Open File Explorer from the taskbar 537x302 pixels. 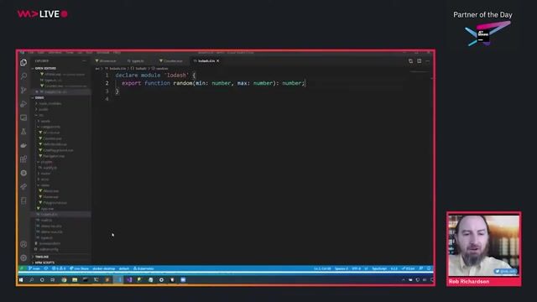[x=75, y=279]
